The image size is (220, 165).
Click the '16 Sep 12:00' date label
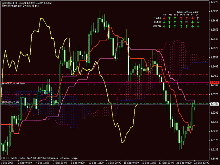pyautogui.click(x=149, y=163)
